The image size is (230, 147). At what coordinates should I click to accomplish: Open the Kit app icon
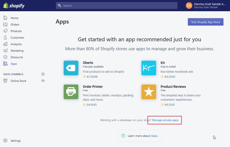149,68
